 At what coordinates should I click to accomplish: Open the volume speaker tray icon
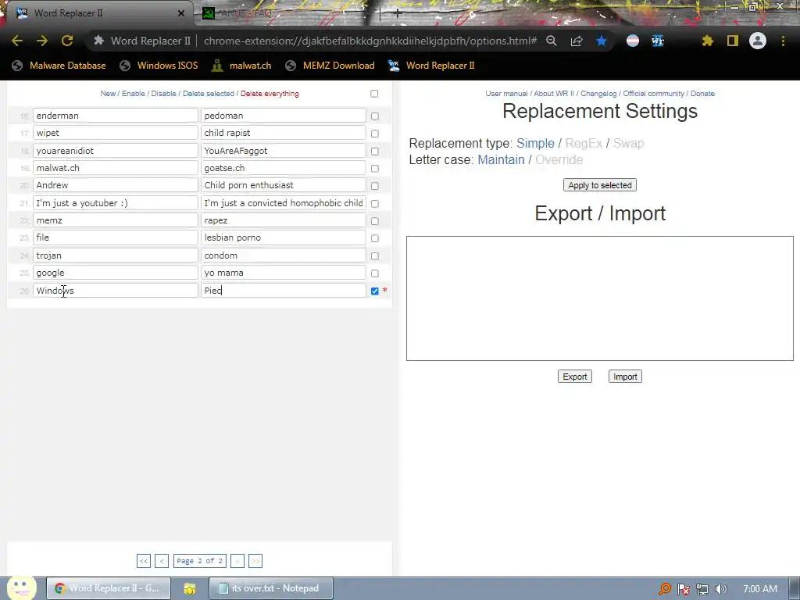[x=721, y=589]
